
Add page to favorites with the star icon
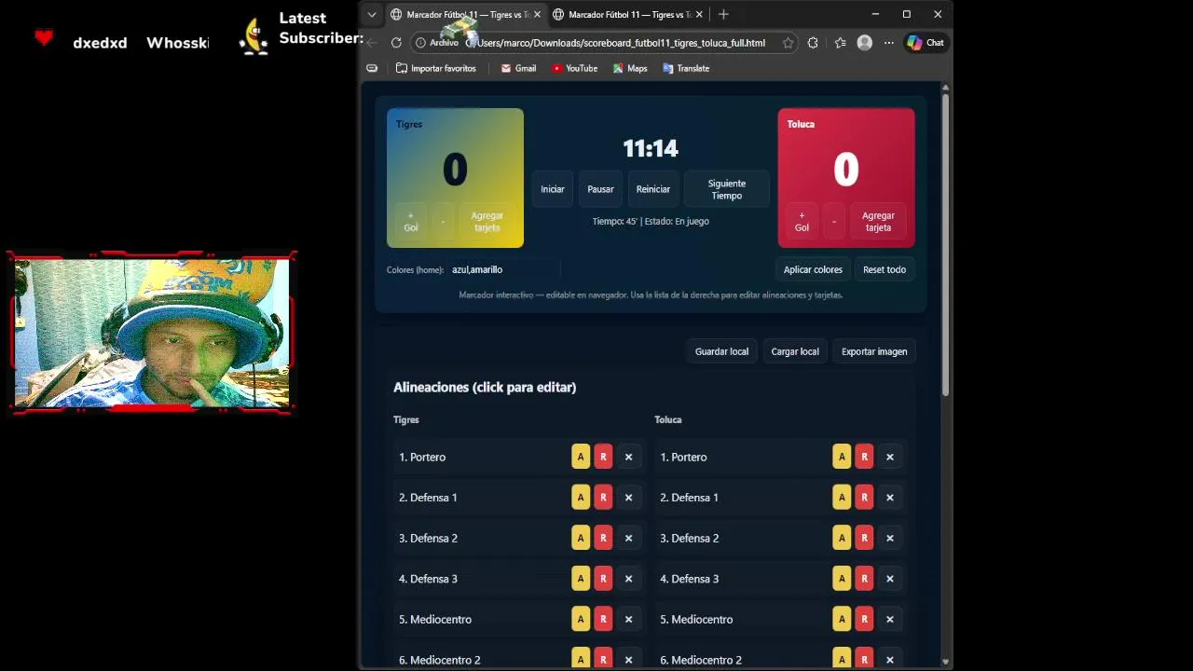pos(788,43)
